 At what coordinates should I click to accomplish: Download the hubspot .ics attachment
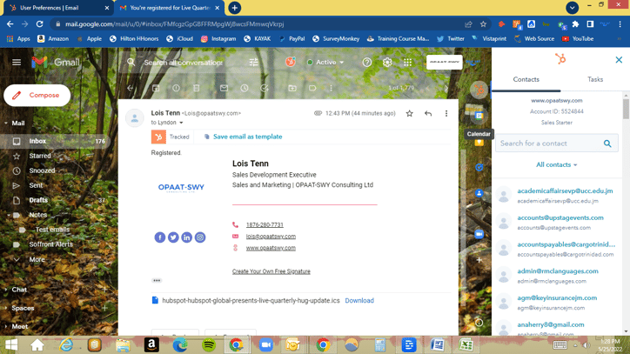pyautogui.click(x=359, y=301)
